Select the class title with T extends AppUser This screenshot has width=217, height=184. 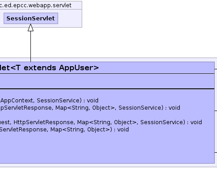click(49, 68)
